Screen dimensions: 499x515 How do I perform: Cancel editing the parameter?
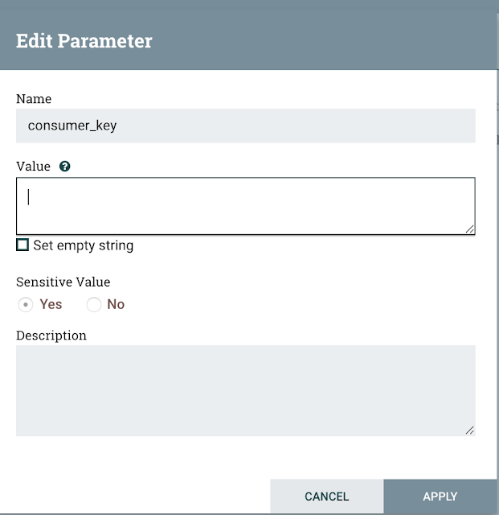coord(327,496)
